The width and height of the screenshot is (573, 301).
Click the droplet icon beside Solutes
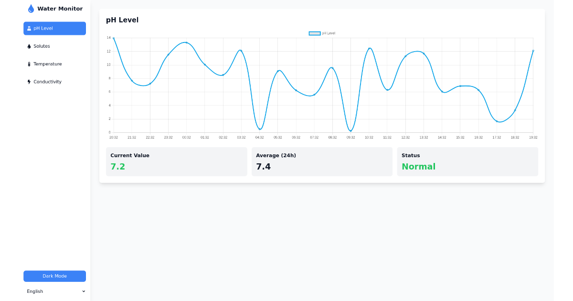click(29, 46)
